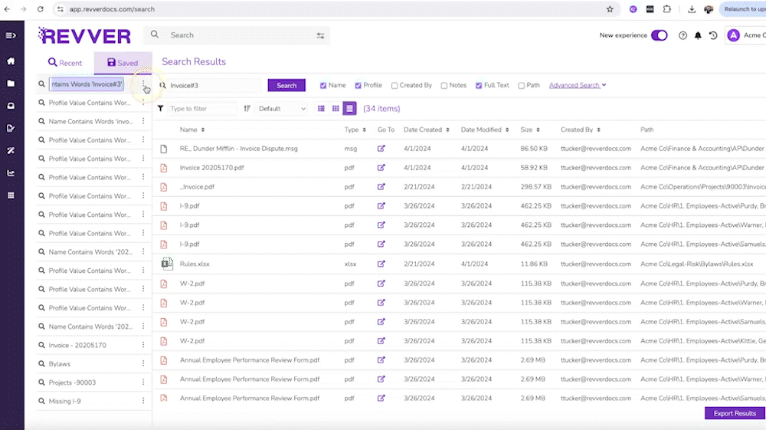Expand the Advanced Search dropdown

point(578,85)
